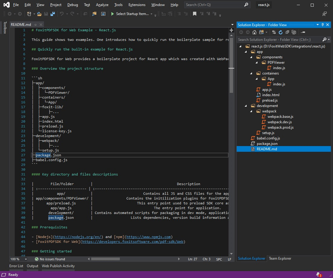The width and height of the screenshot is (333, 278).
Task: Switch to the Team Explorer tab
Action: tap(280, 258)
